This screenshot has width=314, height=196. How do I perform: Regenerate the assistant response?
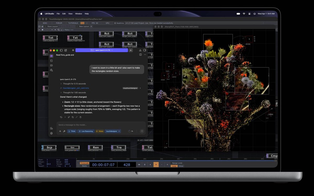[x=61, y=117]
